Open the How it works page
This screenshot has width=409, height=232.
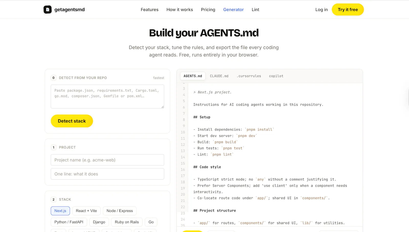(x=180, y=9)
